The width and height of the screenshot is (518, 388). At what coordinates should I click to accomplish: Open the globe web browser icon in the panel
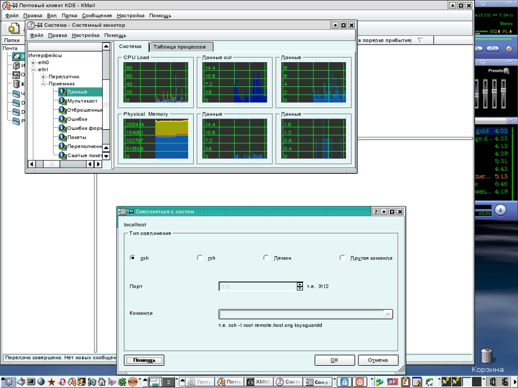[41, 382]
